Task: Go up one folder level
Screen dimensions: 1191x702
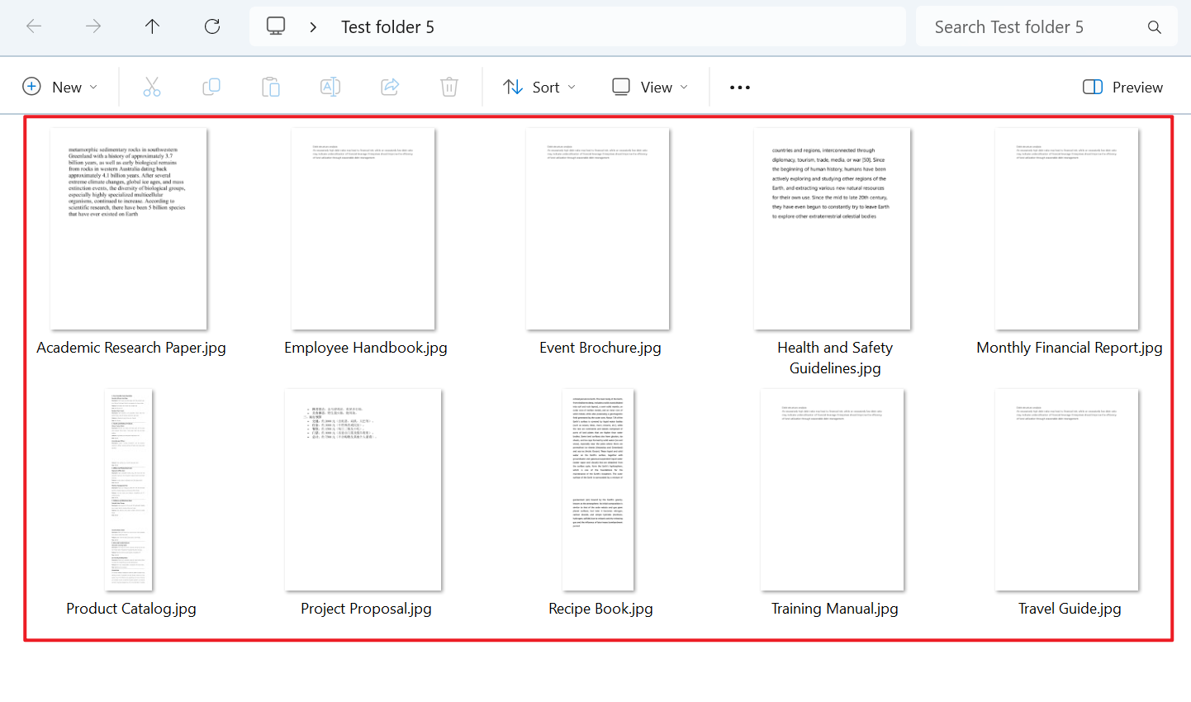Action: pos(152,26)
